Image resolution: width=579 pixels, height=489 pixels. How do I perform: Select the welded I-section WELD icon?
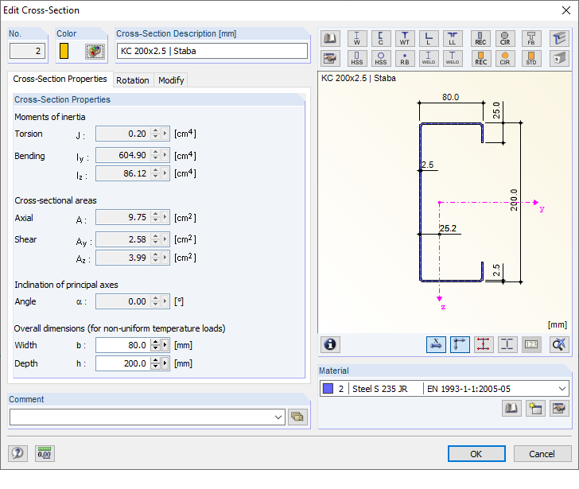[x=429, y=58]
